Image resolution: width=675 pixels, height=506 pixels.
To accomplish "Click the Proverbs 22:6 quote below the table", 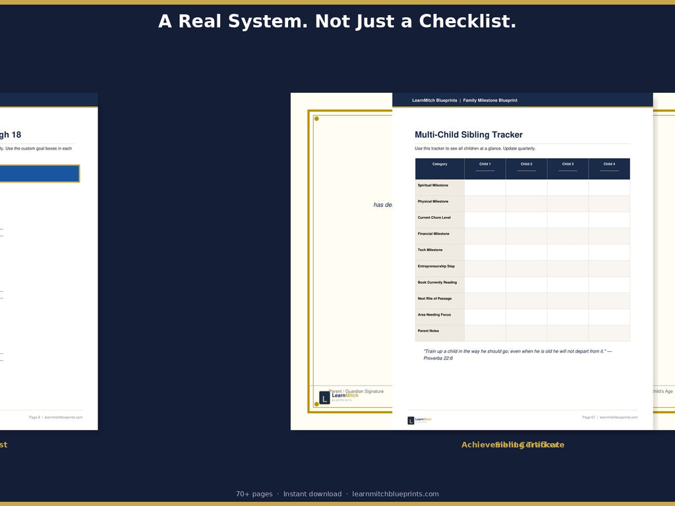I will pyautogui.click(x=517, y=354).
